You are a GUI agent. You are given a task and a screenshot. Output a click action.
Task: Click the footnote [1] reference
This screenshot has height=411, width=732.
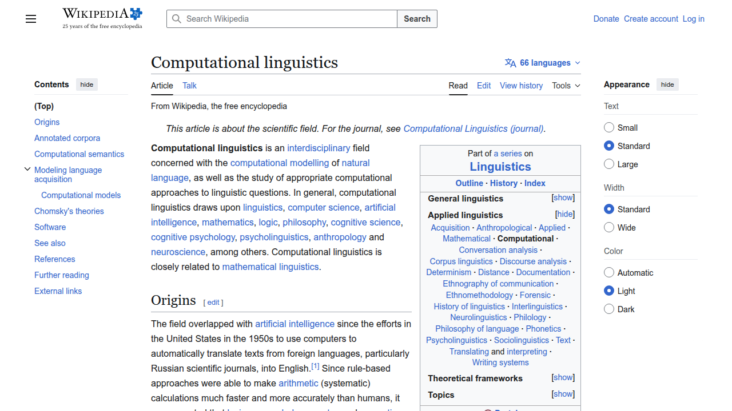315,366
